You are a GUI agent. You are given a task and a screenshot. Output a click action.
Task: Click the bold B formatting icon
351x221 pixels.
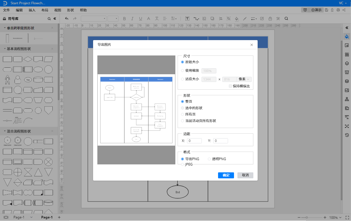[x=124, y=18]
